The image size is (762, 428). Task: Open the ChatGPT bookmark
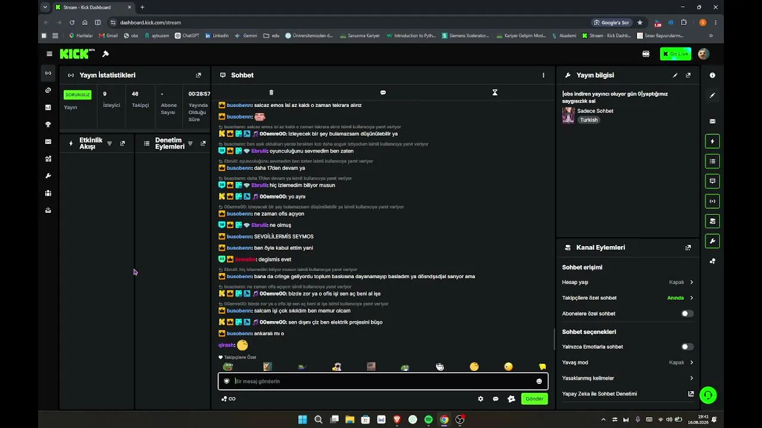187,36
